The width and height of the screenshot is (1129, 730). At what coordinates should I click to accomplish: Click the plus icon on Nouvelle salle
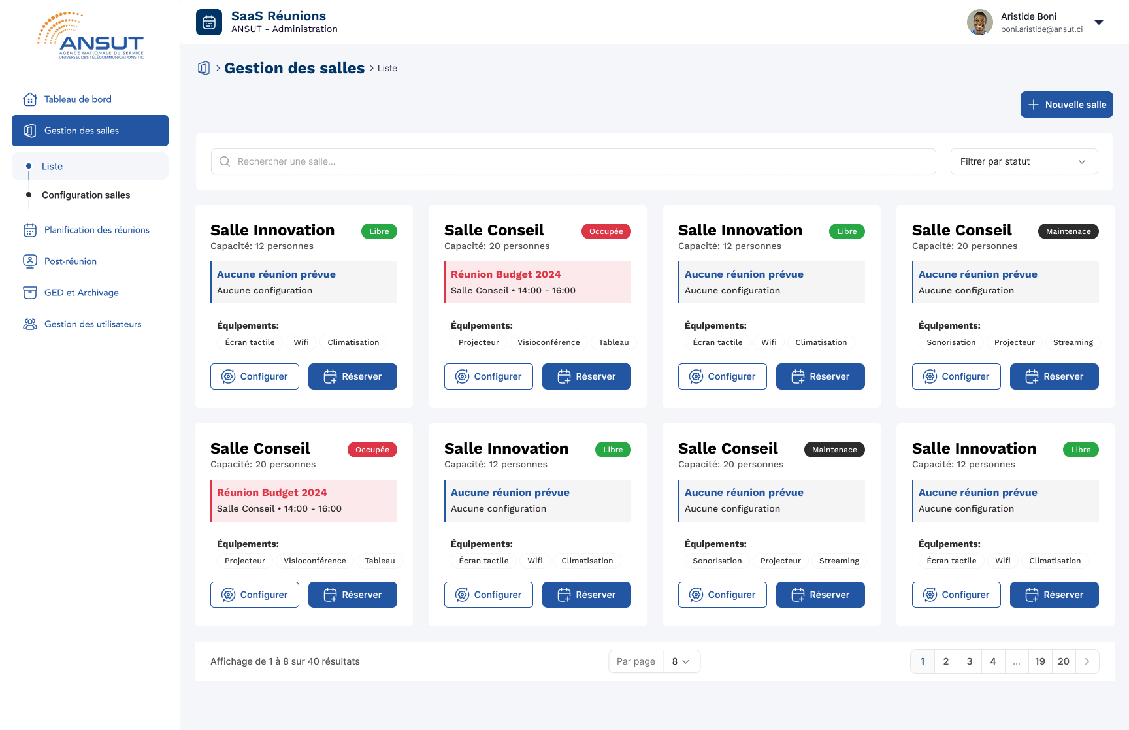pyautogui.click(x=1034, y=105)
